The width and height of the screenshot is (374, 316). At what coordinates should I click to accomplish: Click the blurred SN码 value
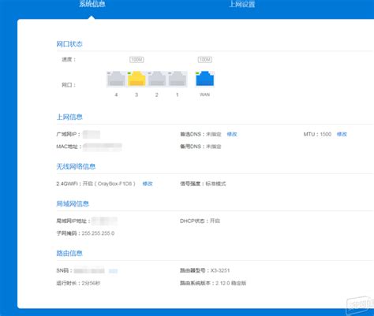click(x=89, y=270)
